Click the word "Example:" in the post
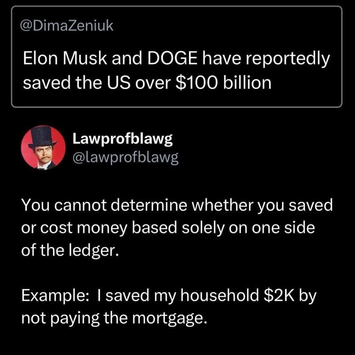This screenshot has height=355, width=355. pyautogui.click(x=54, y=296)
